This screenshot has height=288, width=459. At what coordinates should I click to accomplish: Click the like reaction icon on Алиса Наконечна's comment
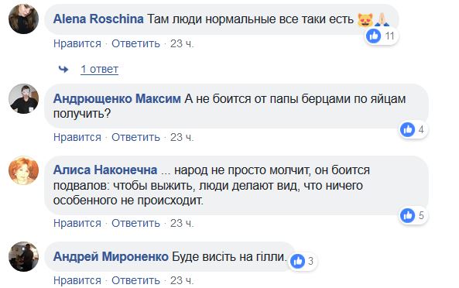pyautogui.click(x=408, y=215)
